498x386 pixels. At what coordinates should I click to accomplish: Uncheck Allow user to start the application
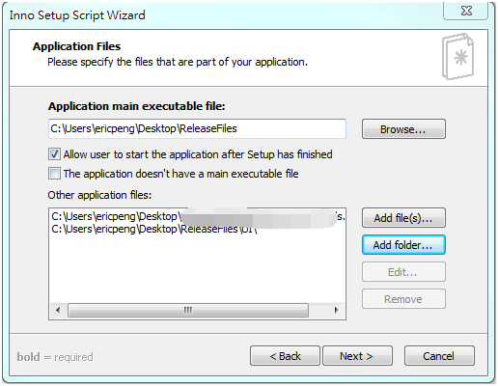(54, 154)
